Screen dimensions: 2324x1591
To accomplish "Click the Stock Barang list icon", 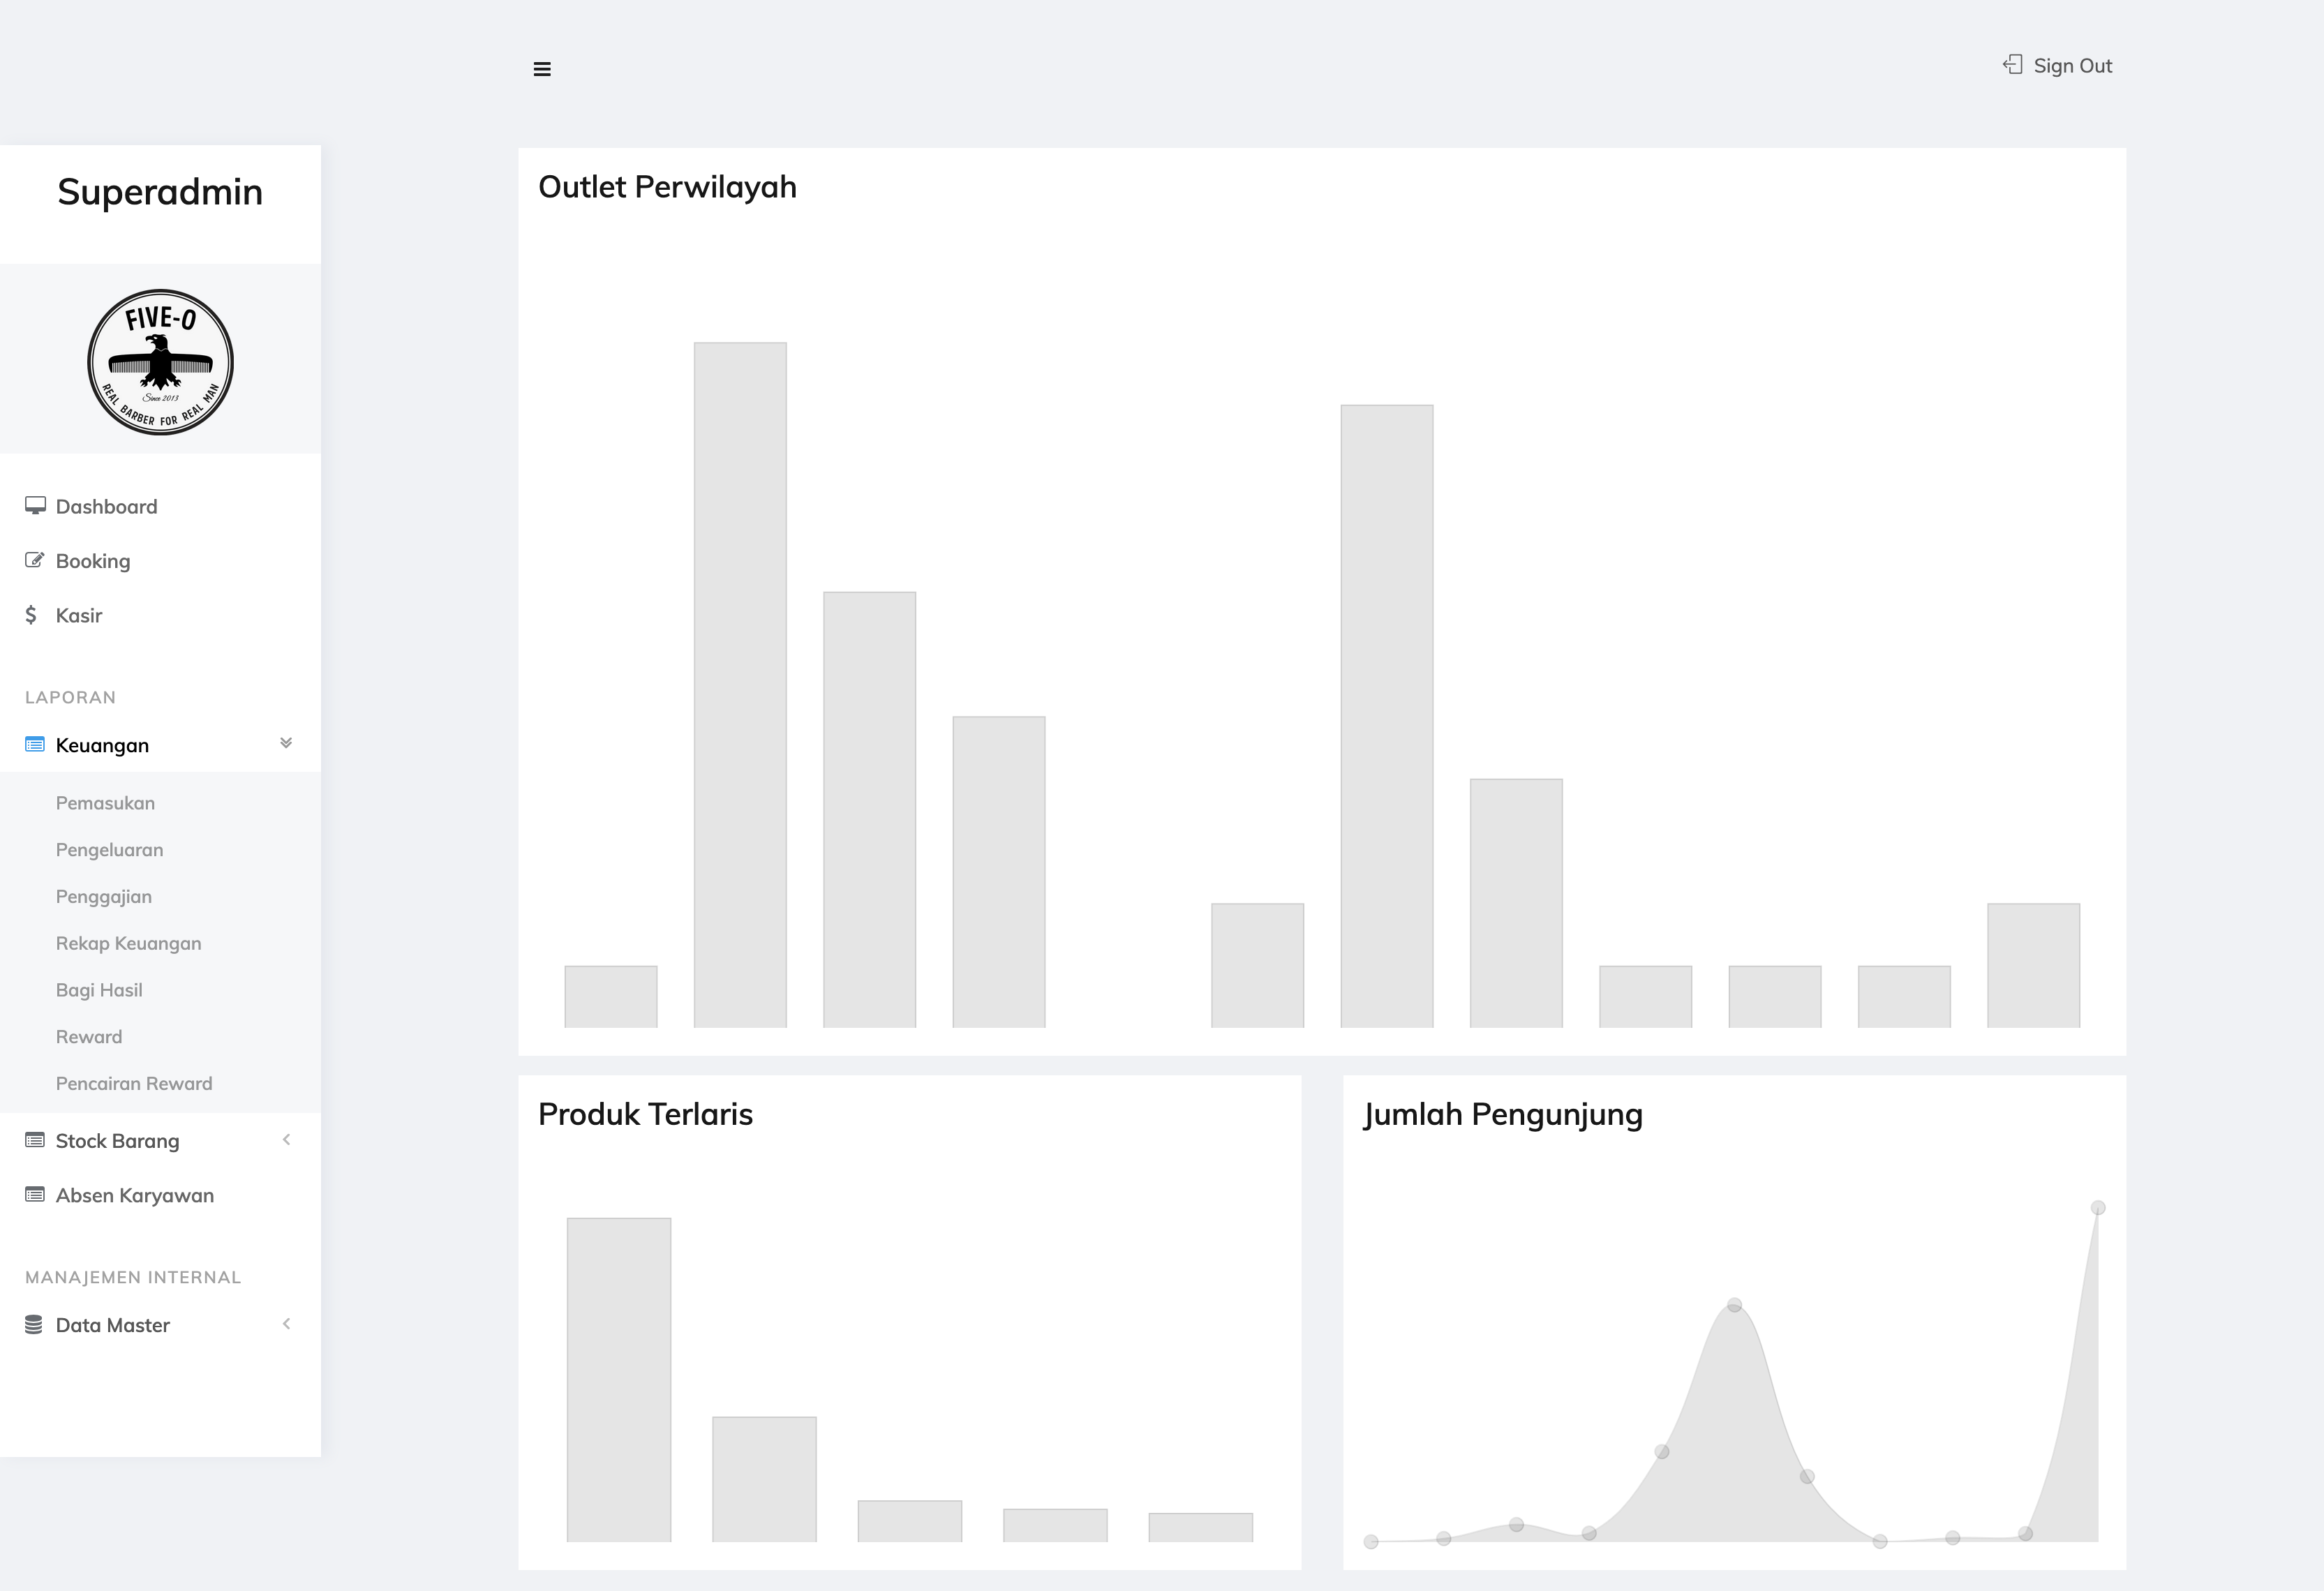I will click(x=35, y=1140).
